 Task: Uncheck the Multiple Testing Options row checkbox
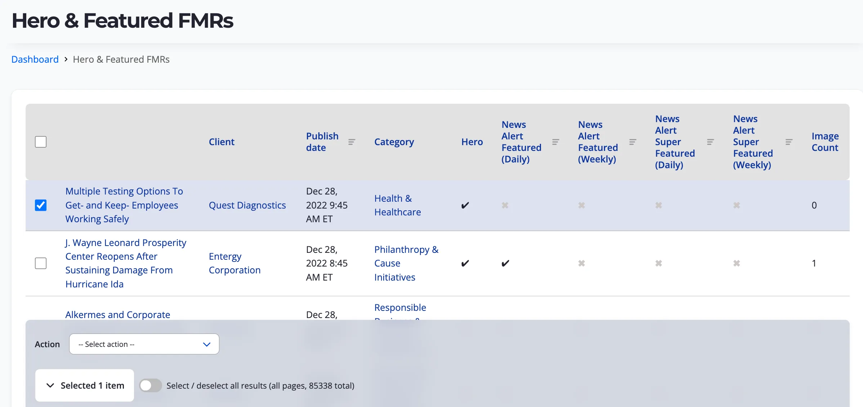pyautogui.click(x=41, y=205)
